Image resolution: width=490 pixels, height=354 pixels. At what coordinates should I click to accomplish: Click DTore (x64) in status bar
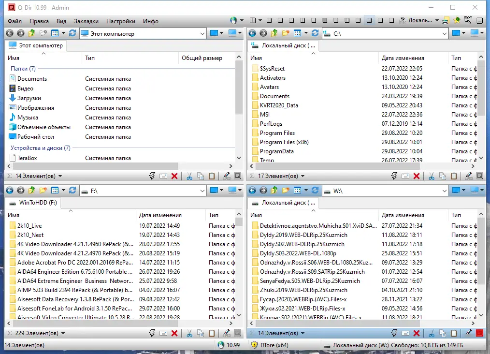pyautogui.click(x=270, y=345)
